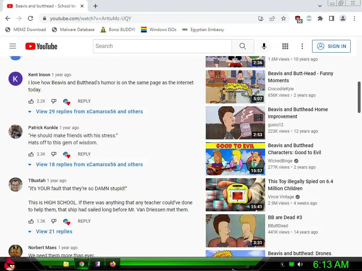This screenshot has height=271, width=362.
Task: Dislike Patrick Kunkle's comment
Action: click(x=54, y=154)
